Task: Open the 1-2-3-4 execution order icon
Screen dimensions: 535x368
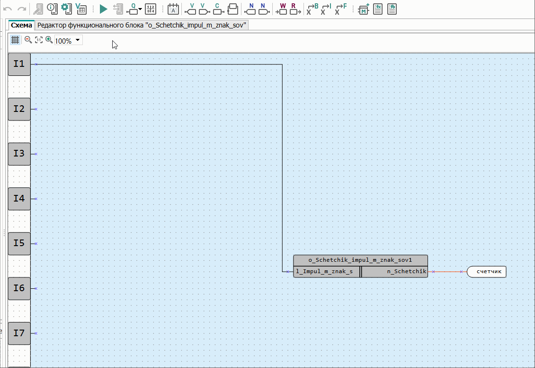Action: coord(151,9)
